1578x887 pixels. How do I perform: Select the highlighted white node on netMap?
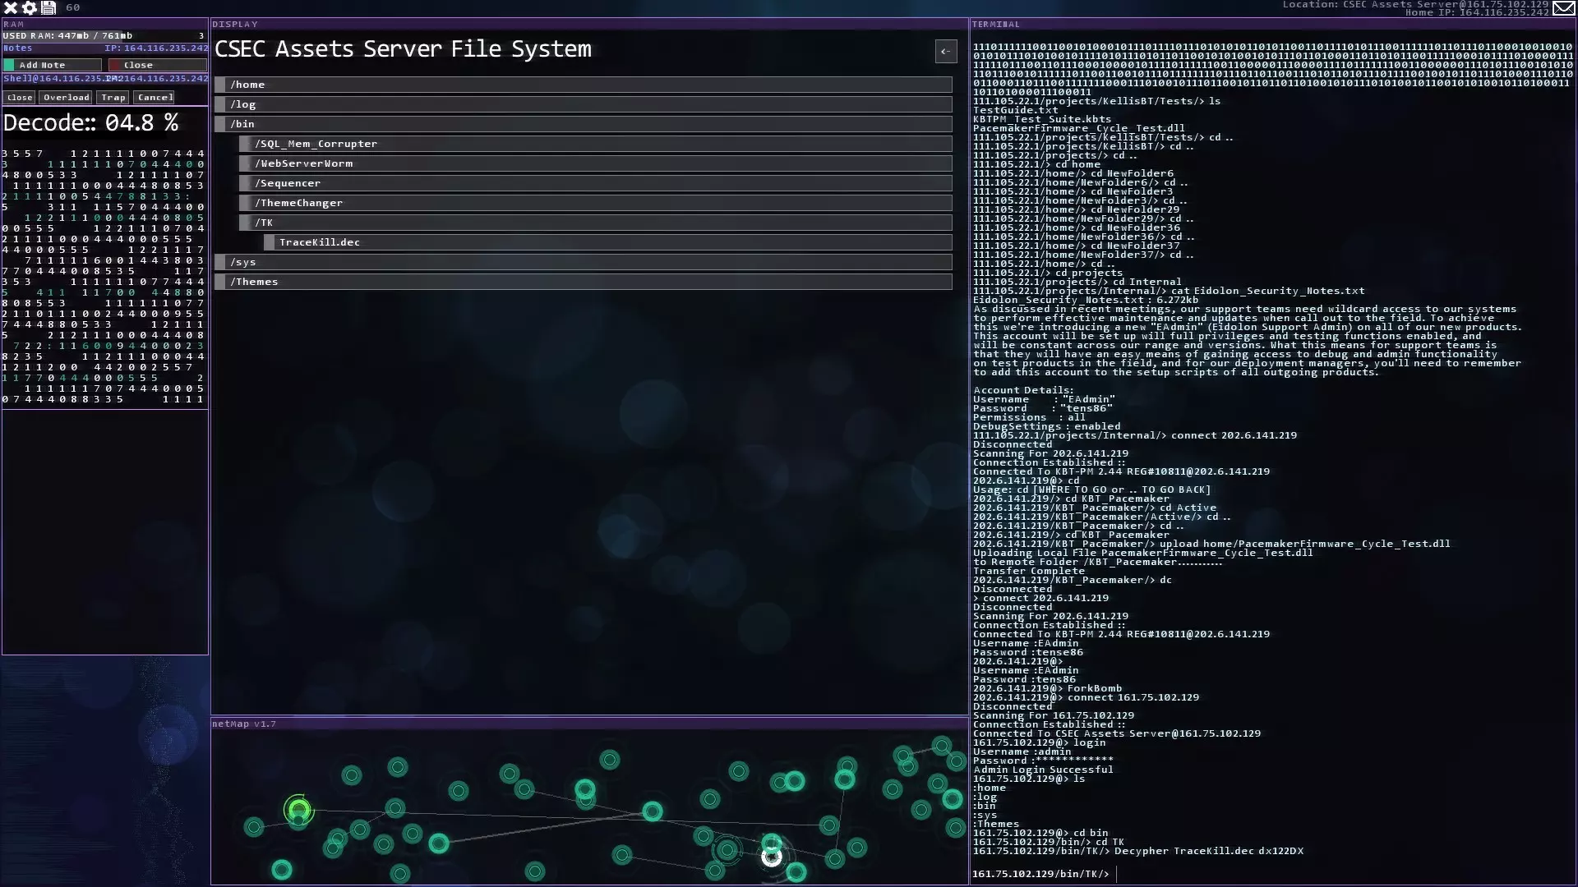click(x=771, y=857)
